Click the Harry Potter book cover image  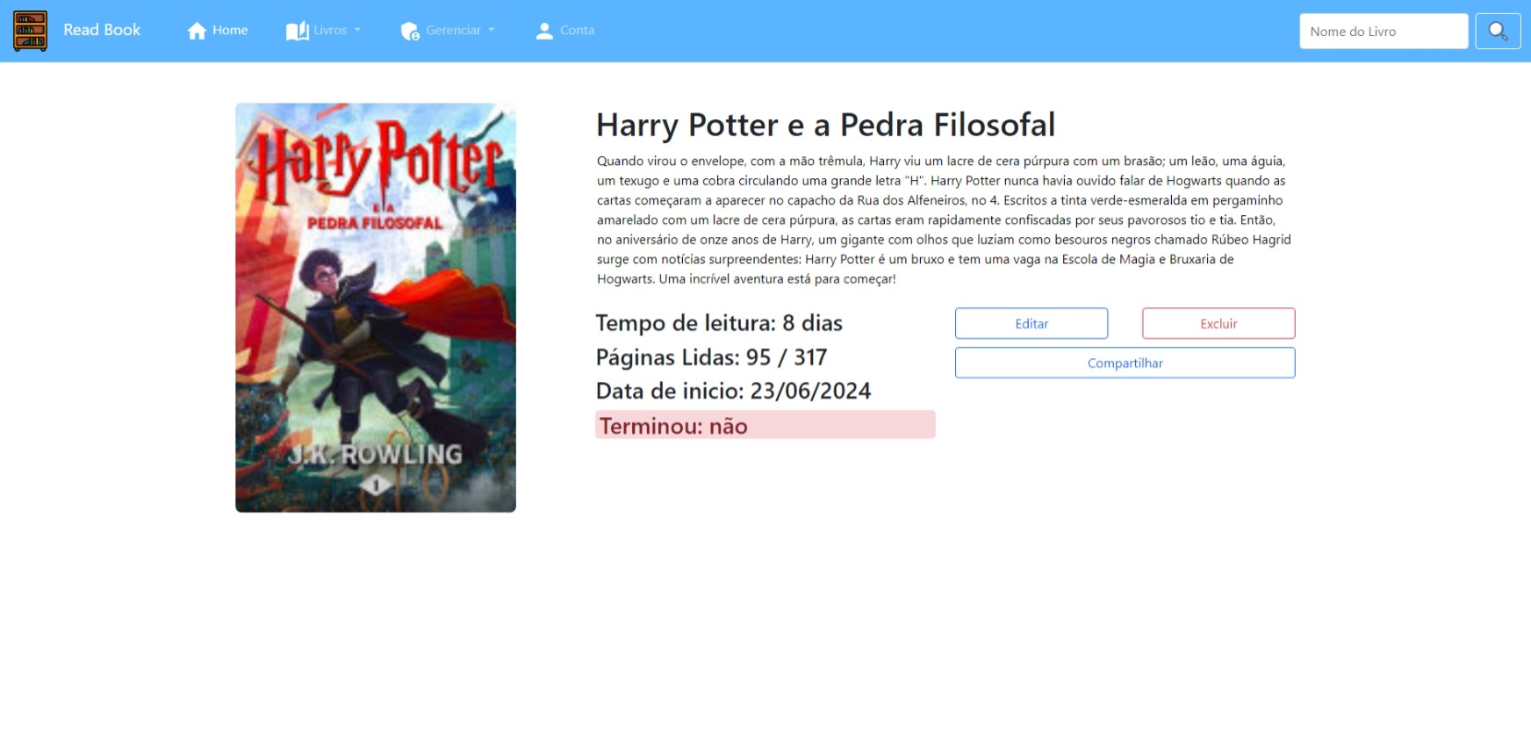(x=376, y=307)
